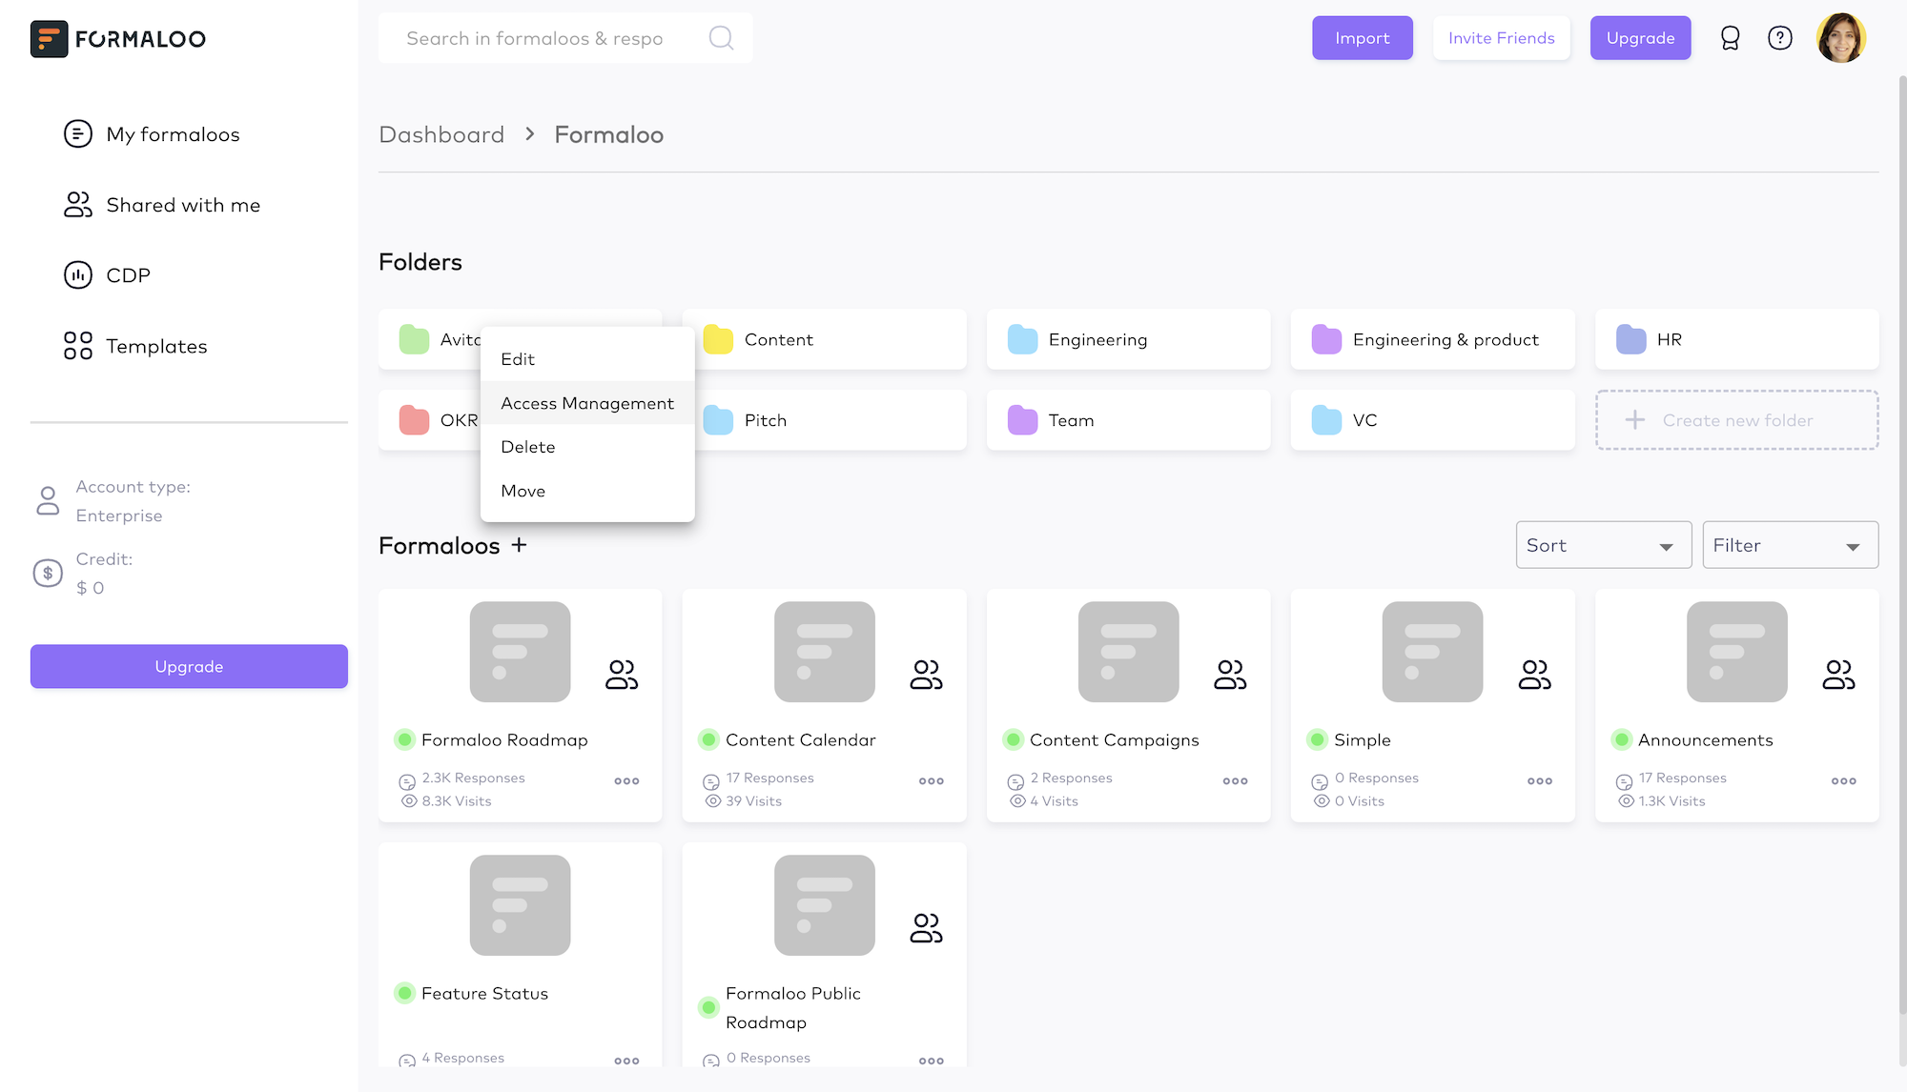Click sharing icon on Simple card

[x=1534, y=675]
